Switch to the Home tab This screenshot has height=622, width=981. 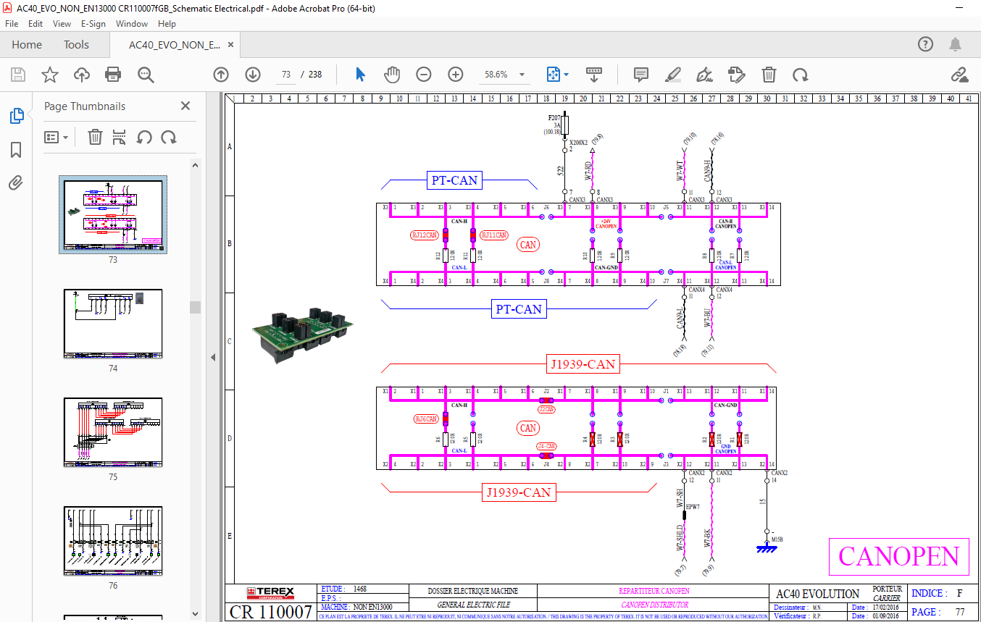27,44
